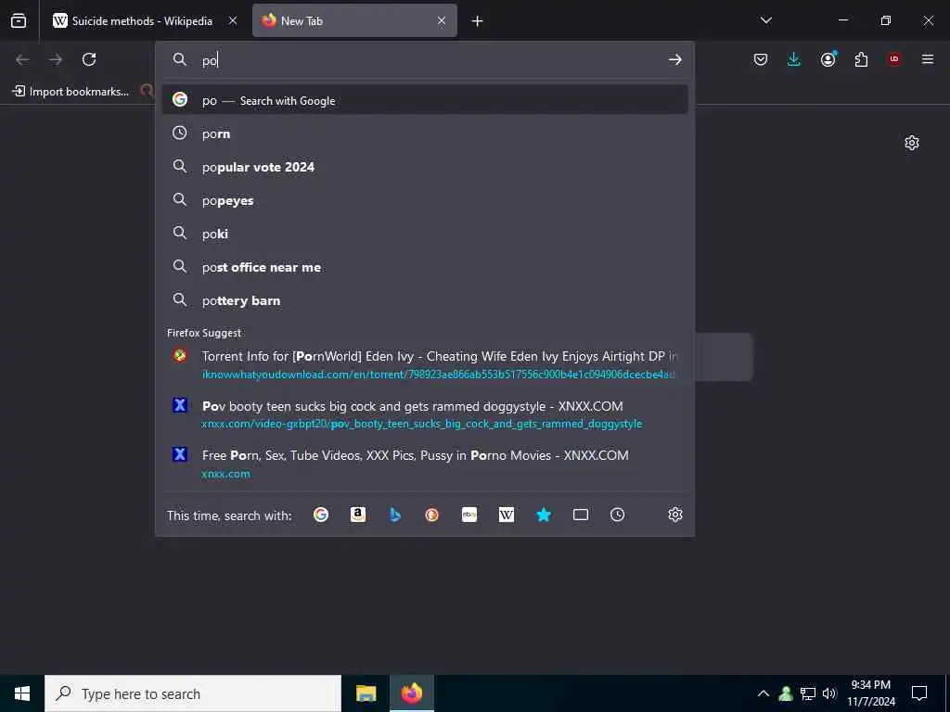Image resolution: width=950 pixels, height=712 pixels.
Task: Select the "pottery barn" suggestion
Action: (x=425, y=300)
